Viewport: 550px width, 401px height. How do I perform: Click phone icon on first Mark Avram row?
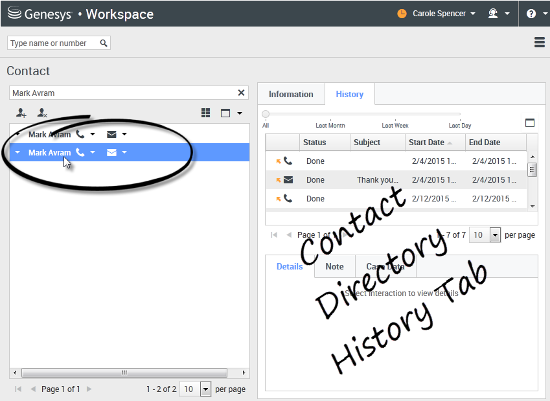(x=80, y=134)
